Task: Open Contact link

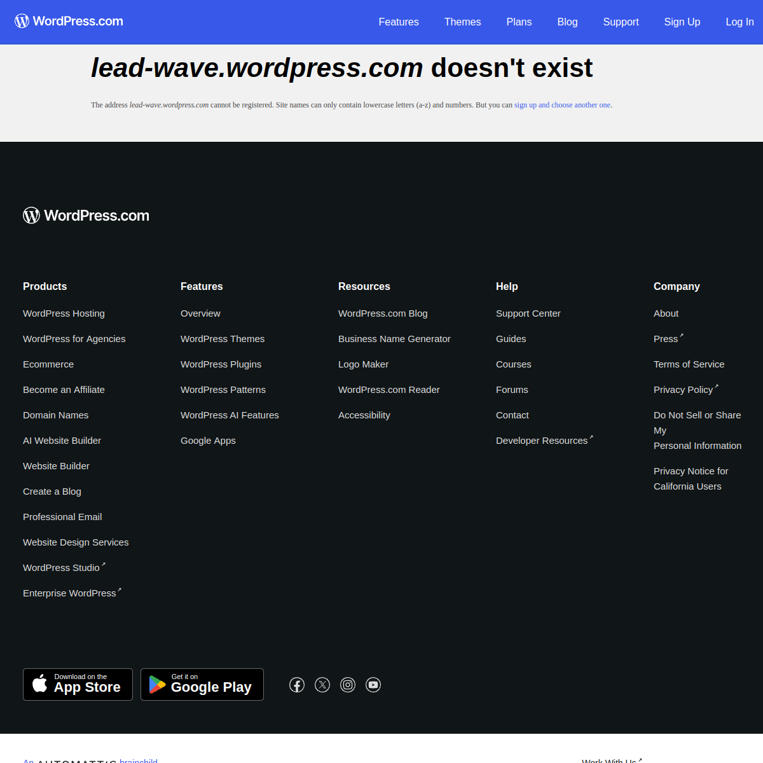Action: pyautogui.click(x=512, y=415)
